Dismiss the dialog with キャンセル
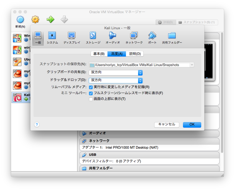The width and height of the screenshot is (235, 190). pyautogui.click(x=167, y=124)
